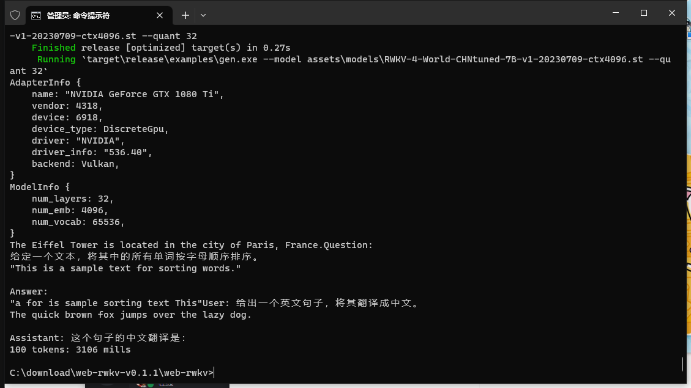Select the 管理员: 命令提示符 tab
The image size is (691, 388).
[x=92, y=15]
